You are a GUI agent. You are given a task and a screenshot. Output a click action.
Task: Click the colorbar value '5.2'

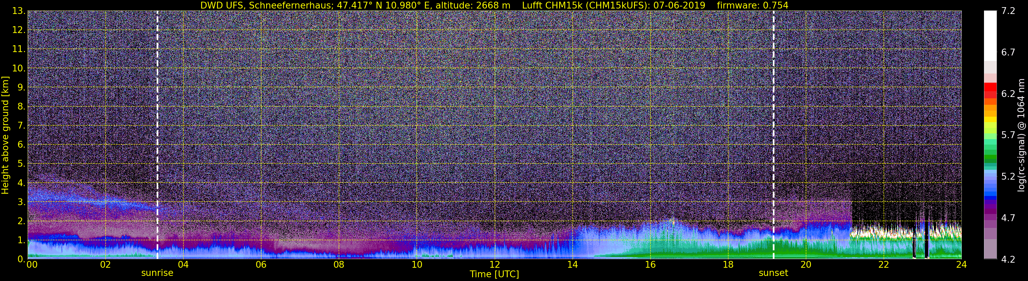(x=1008, y=177)
